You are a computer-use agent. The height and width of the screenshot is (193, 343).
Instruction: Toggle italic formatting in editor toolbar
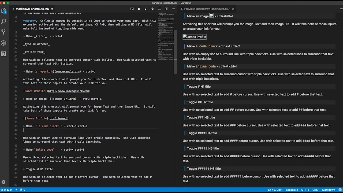coord(146,9)
